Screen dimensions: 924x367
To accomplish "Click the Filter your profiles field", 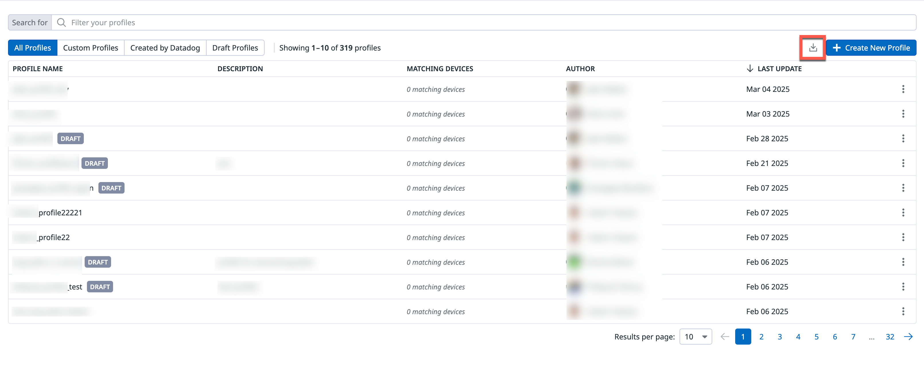I will (x=466, y=23).
